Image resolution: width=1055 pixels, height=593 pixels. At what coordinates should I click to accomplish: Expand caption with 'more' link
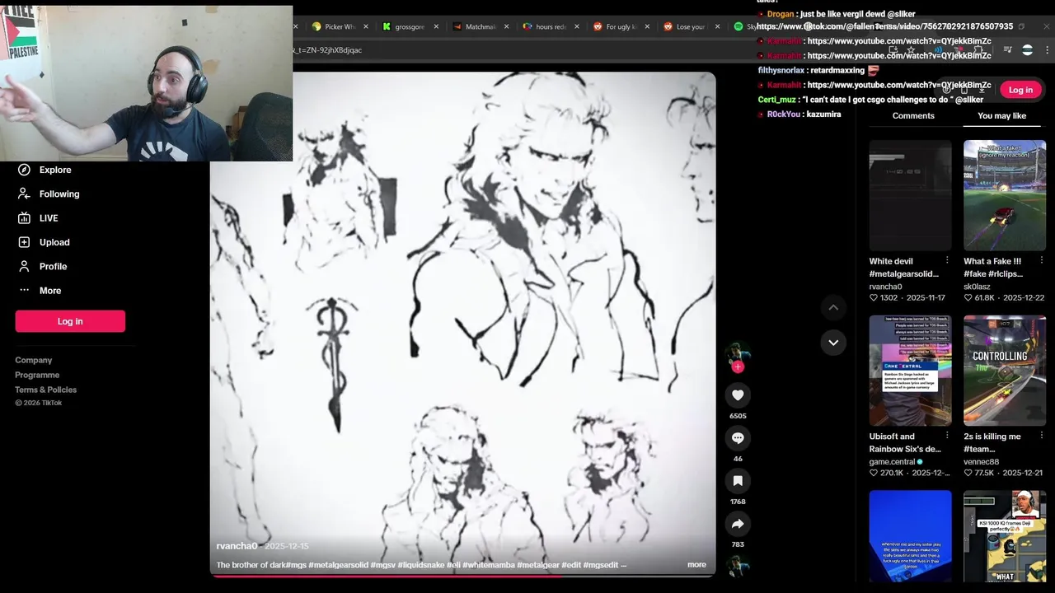tap(696, 565)
